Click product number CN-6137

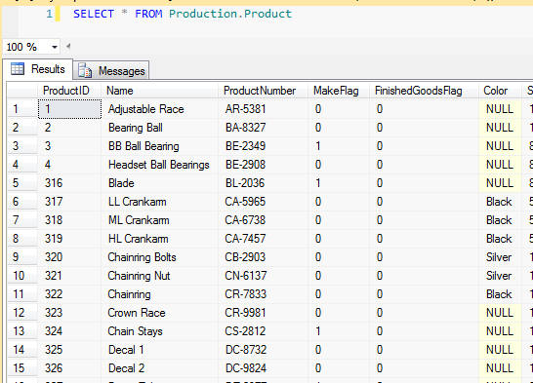click(263, 276)
